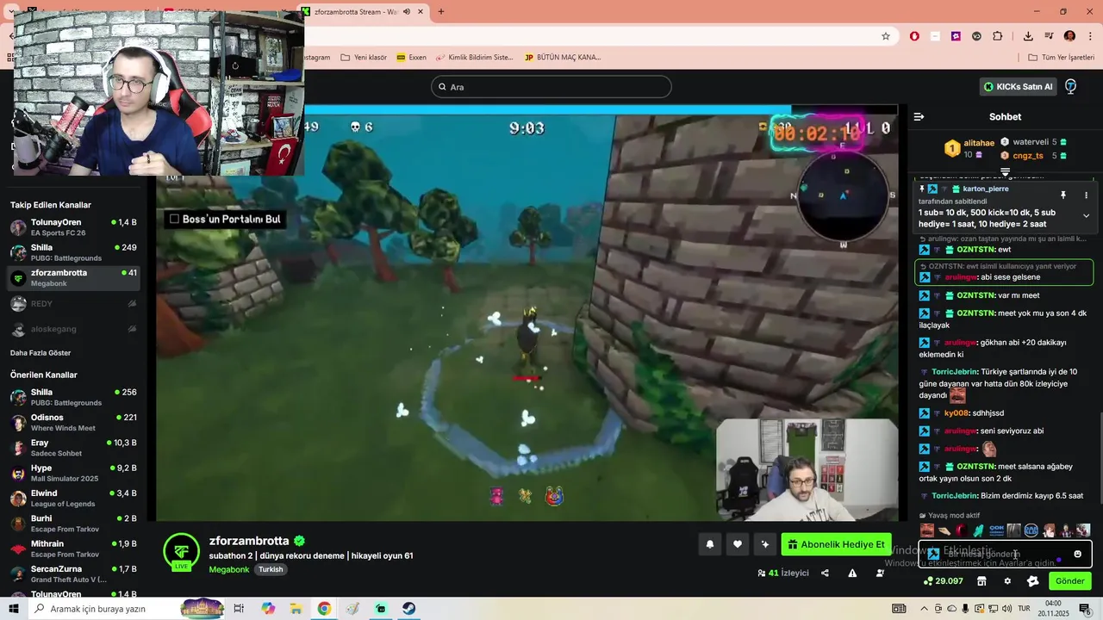
Task: Open the Odisnos recommended channel
Action: pos(73,422)
